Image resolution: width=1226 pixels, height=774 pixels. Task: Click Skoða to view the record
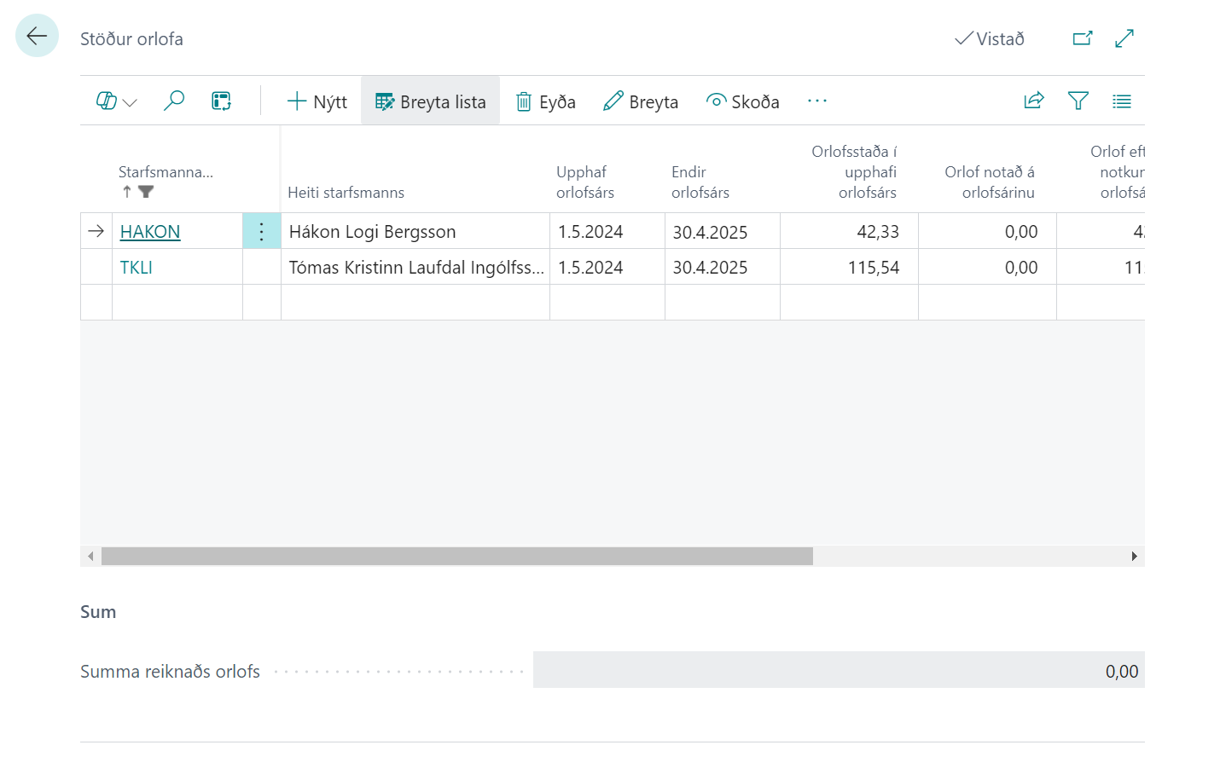click(x=743, y=101)
